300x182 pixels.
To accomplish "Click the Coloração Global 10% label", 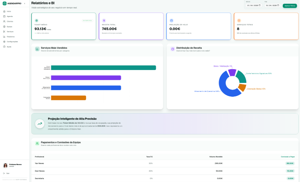I will tap(256, 89).
